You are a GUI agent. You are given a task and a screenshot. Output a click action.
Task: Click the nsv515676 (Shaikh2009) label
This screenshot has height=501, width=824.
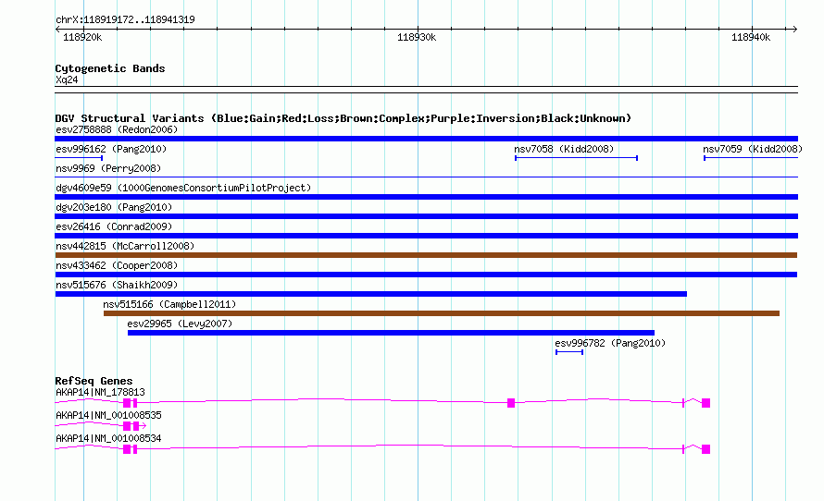[117, 285]
